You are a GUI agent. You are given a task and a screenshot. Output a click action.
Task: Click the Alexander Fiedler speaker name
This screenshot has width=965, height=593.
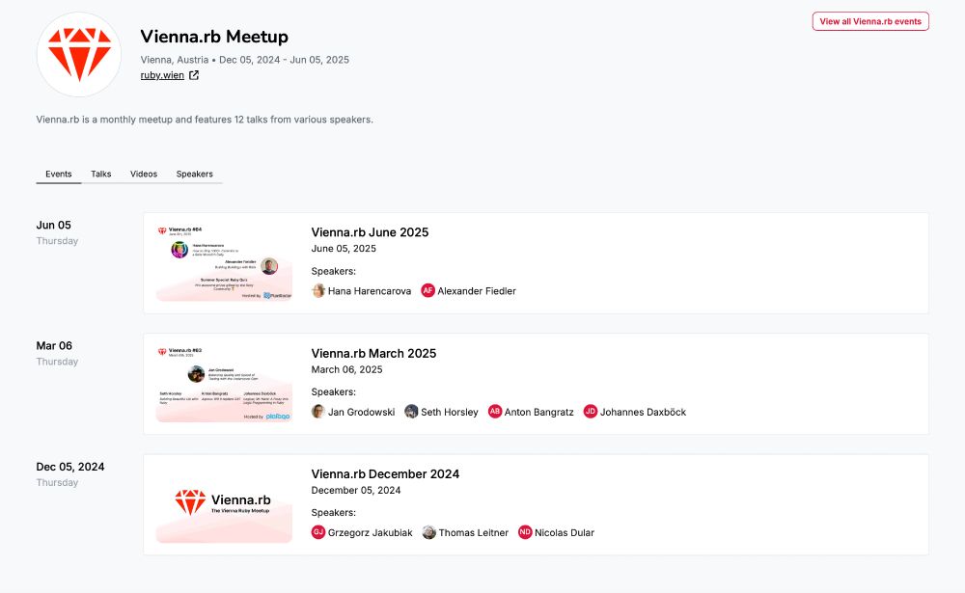coord(477,291)
